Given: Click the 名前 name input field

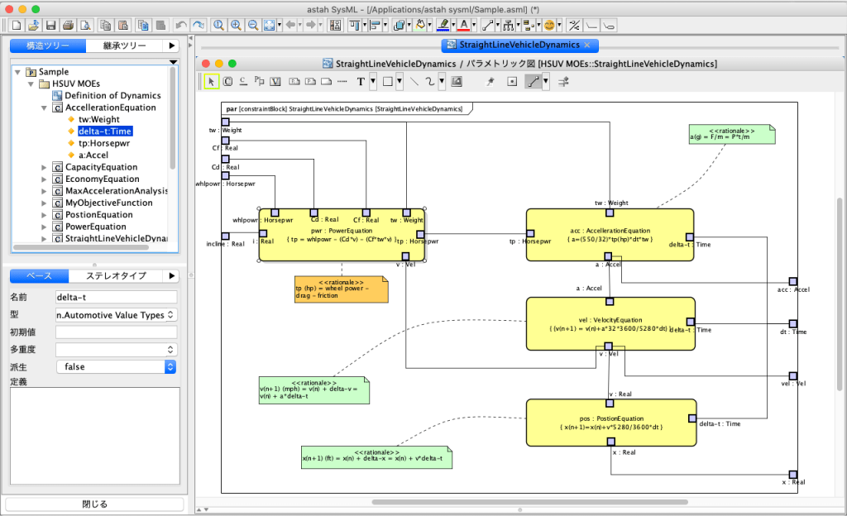Looking at the screenshot, I should [x=116, y=297].
